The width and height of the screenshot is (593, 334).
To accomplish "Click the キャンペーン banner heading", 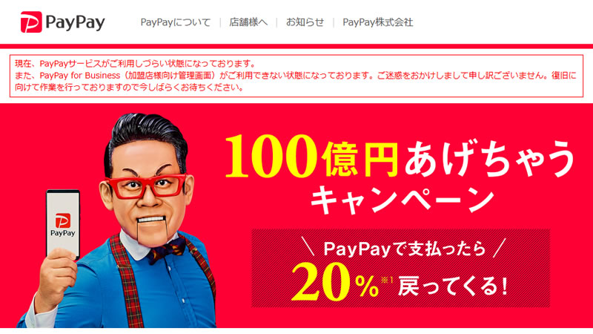I will 402,200.
